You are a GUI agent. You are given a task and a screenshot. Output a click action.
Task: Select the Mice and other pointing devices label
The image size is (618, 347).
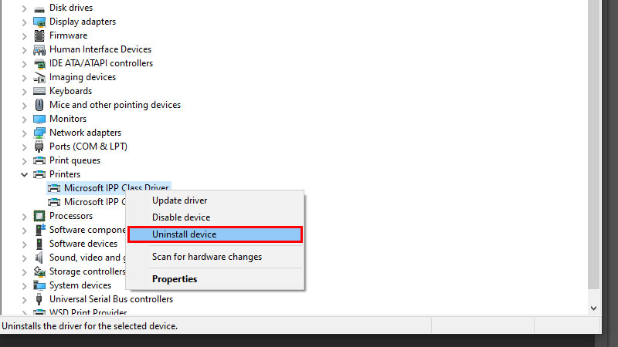tap(114, 105)
